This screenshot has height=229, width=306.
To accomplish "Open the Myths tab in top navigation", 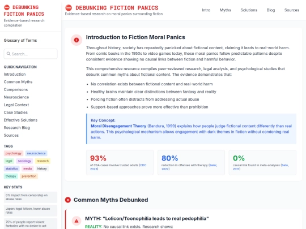I will click(225, 10).
